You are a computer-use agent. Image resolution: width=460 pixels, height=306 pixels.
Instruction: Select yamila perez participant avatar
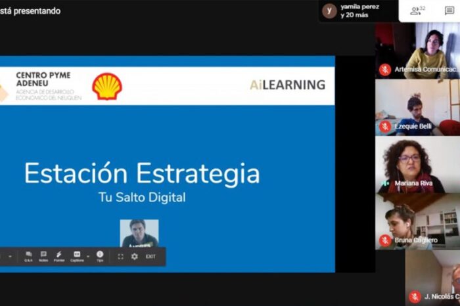[x=329, y=11]
